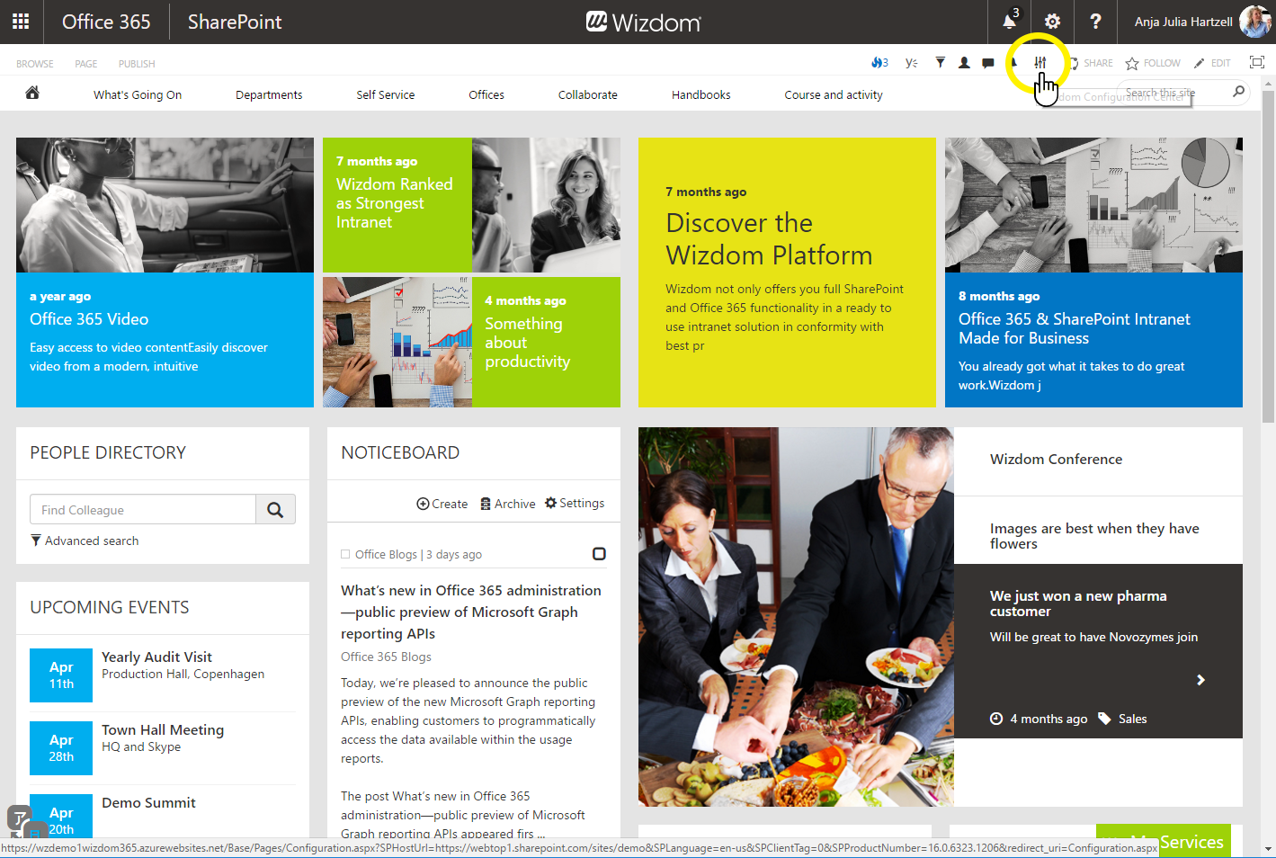Click in the Find Colleague input field
This screenshot has height=858, width=1276.
(x=143, y=510)
